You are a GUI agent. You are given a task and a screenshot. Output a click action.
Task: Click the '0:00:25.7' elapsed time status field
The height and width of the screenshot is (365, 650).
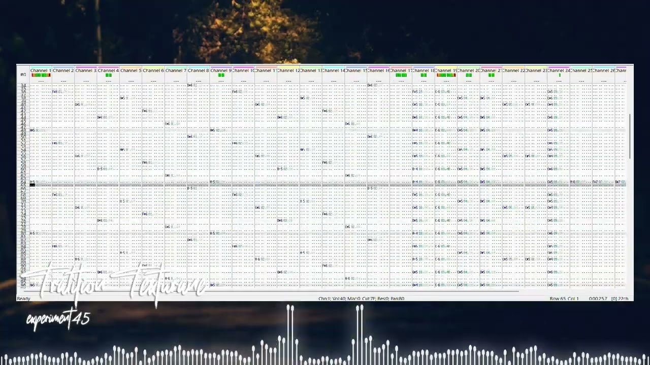pos(598,299)
